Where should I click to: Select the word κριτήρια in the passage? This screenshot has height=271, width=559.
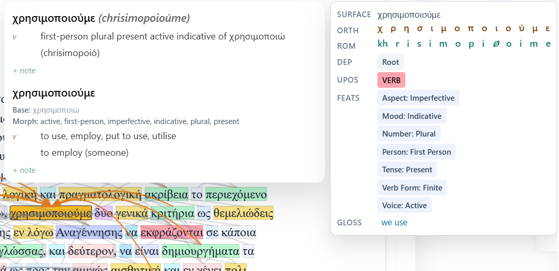pos(172,214)
